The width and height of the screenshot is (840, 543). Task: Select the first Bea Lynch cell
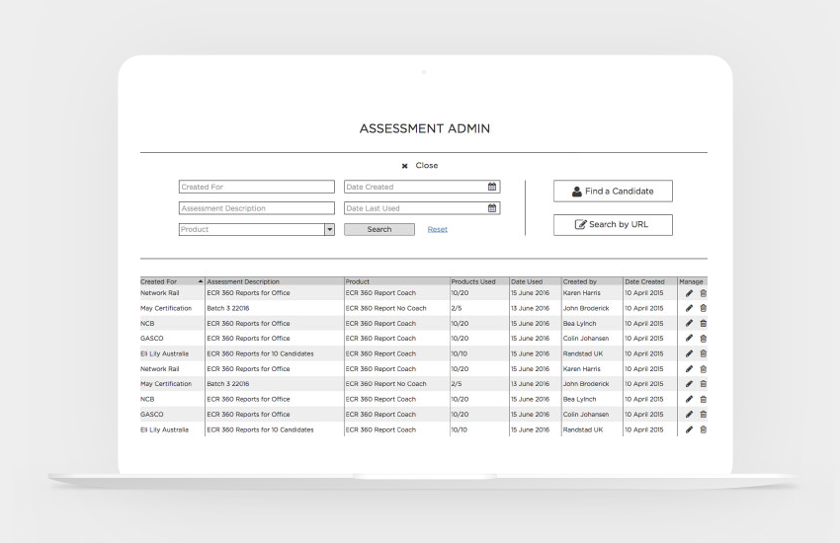[x=580, y=323]
